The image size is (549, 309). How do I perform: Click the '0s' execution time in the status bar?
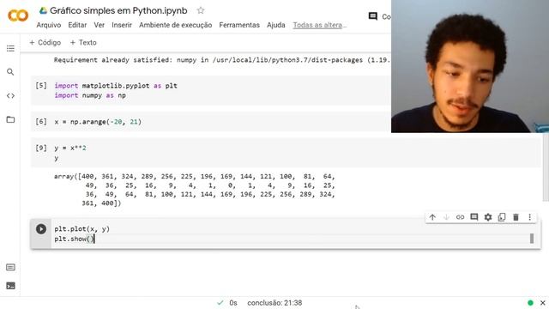pos(233,303)
